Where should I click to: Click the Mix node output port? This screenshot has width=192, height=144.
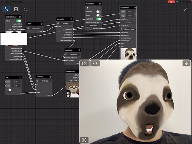pyautogui.click(x=22, y=93)
